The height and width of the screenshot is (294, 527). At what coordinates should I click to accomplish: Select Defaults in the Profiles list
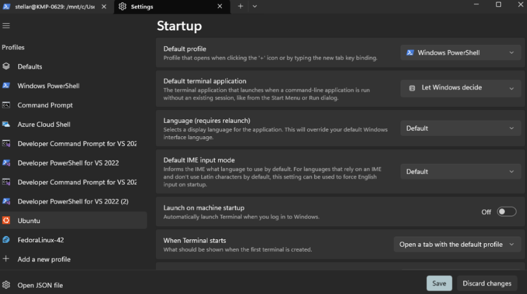(73, 66)
